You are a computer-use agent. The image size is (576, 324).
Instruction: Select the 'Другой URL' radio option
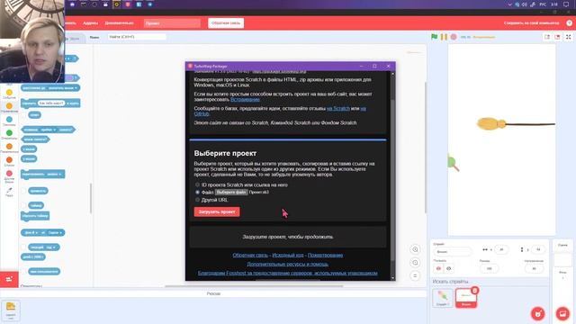(197, 200)
